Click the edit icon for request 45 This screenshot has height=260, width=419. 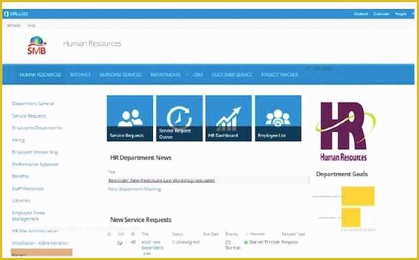[120, 243]
